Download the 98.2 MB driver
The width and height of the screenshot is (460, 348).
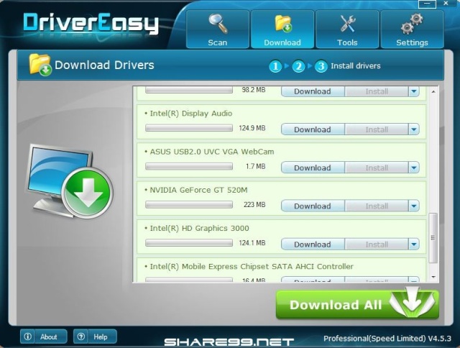[x=313, y=91]
